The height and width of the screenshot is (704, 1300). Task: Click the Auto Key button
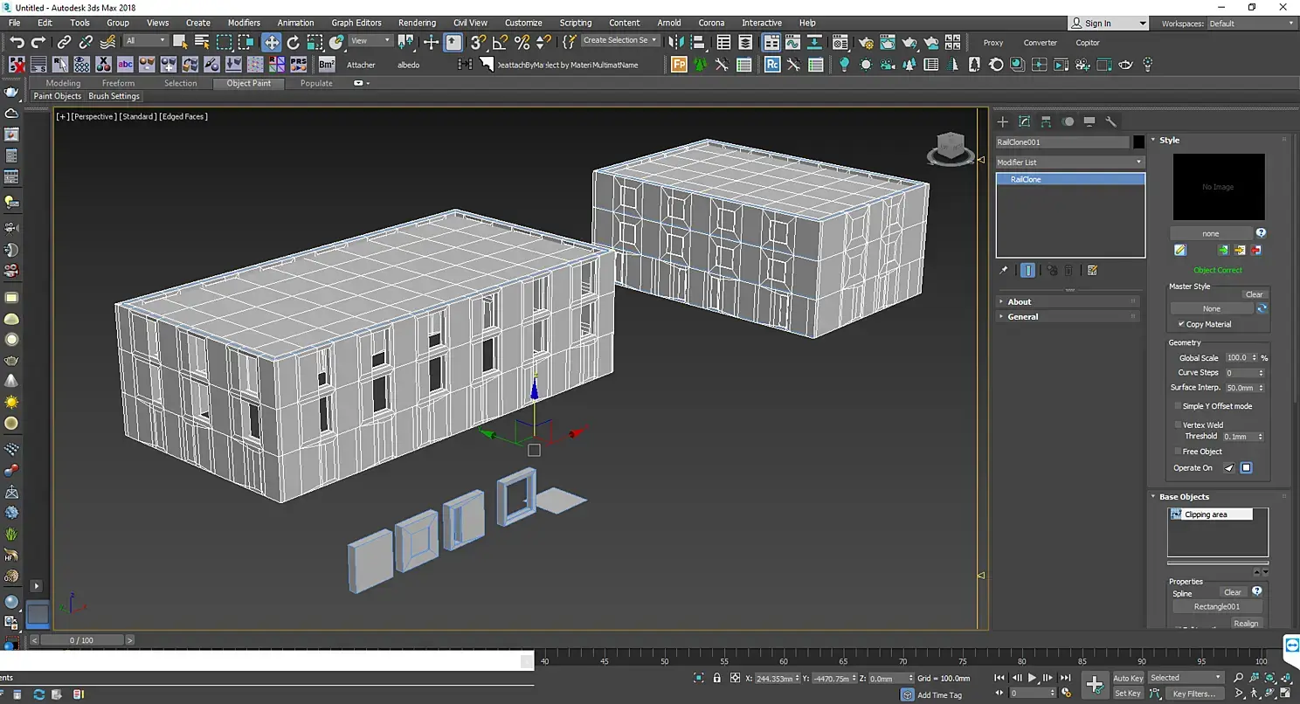(1127, 678)
